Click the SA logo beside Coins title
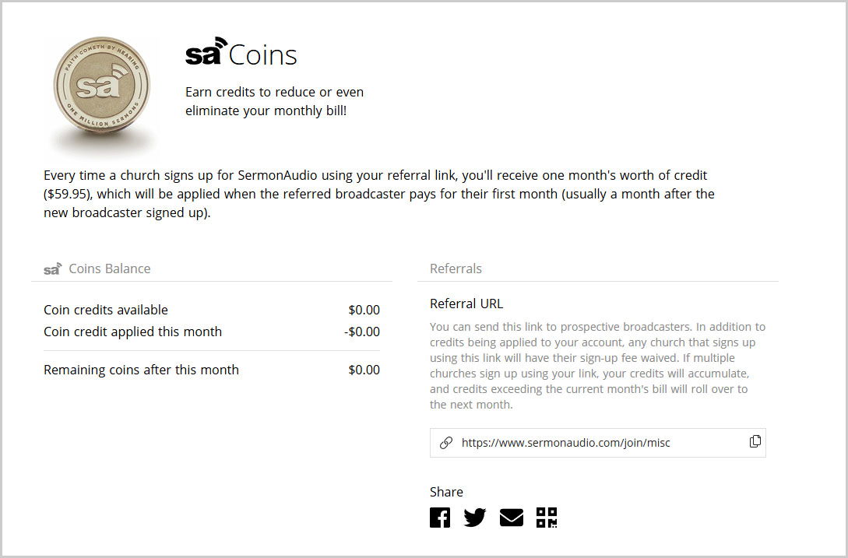 [x=206, y=51]
